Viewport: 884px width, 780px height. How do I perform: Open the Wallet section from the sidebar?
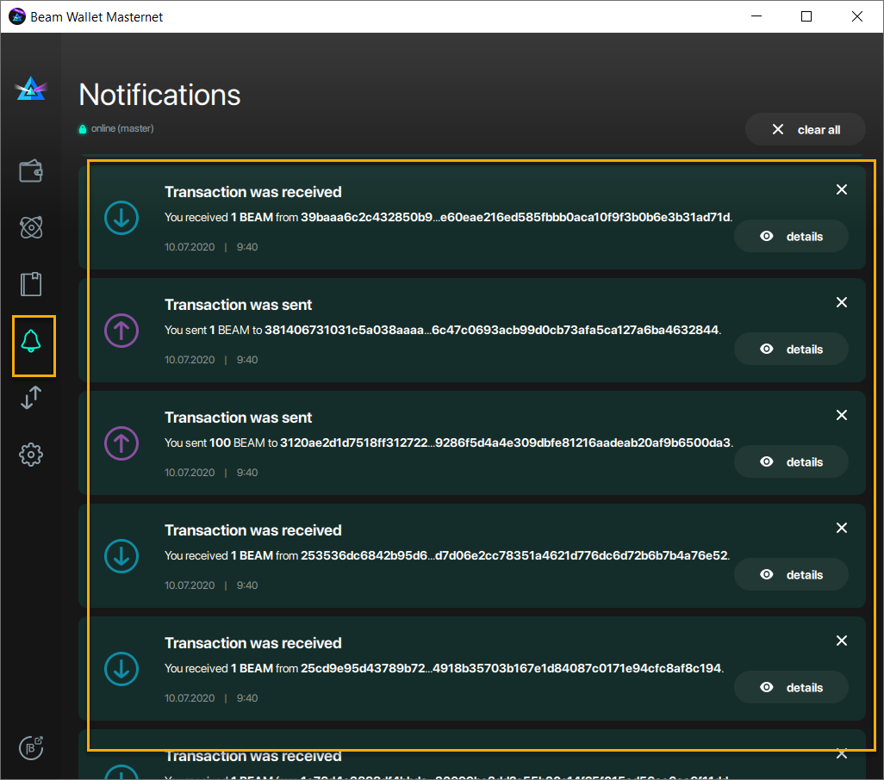click(31, 170)
